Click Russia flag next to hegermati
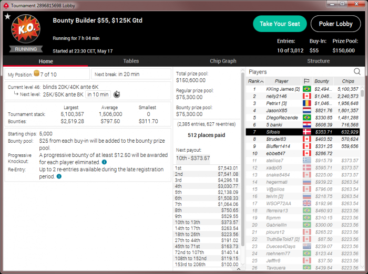This screenshot has width=368, height=274. (306, 182)
